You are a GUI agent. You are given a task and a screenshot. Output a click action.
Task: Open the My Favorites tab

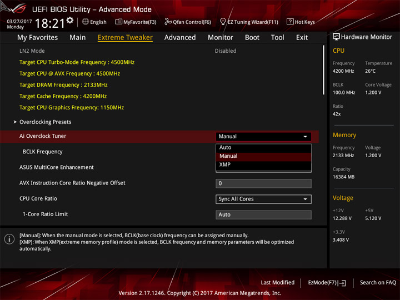38,38
